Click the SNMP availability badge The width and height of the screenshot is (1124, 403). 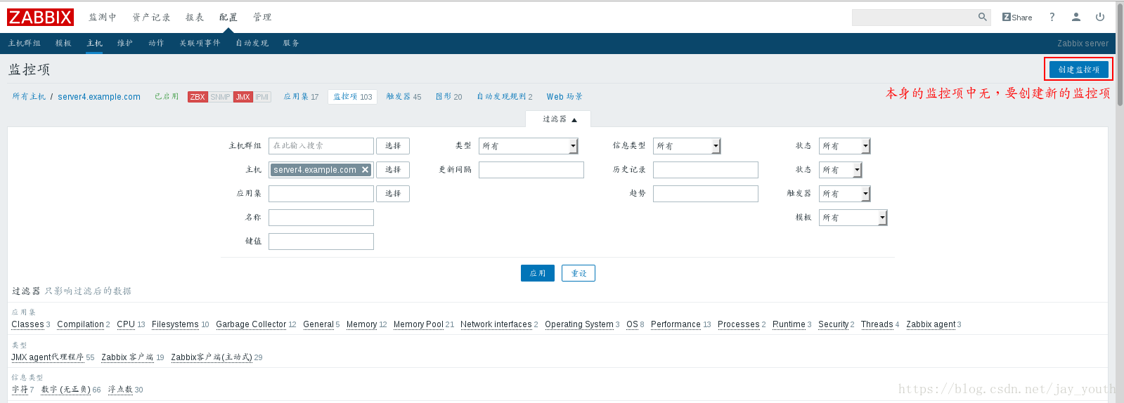[x=220, y=97]
